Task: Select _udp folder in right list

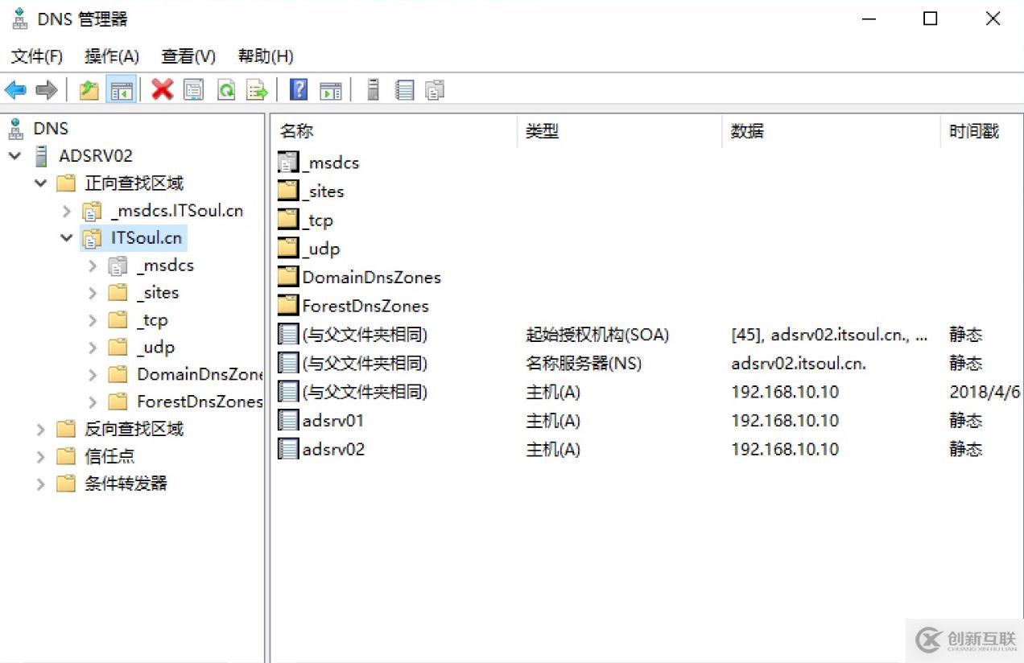Action: (288, 249)
